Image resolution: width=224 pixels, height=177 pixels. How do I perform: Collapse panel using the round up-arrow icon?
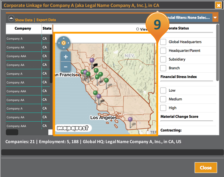point(11,18)
